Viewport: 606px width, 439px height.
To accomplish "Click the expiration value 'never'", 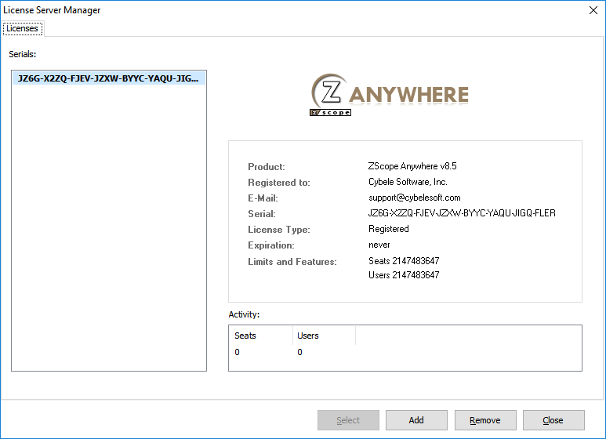I will (x=379, y=245).
